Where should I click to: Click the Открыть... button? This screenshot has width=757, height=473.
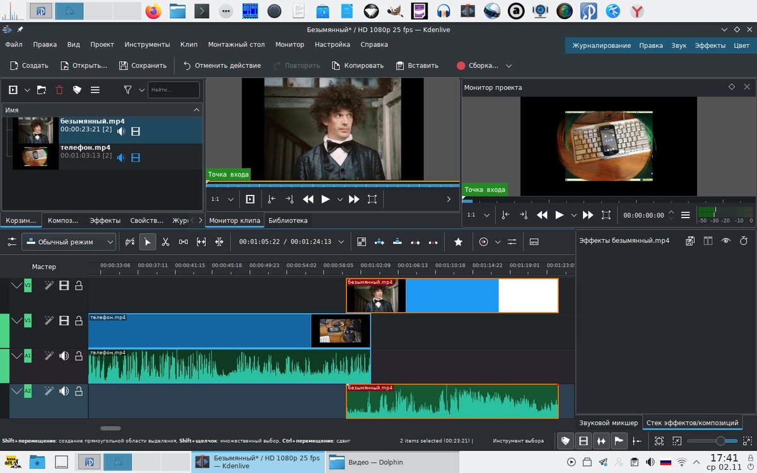(x=83, y=66)
